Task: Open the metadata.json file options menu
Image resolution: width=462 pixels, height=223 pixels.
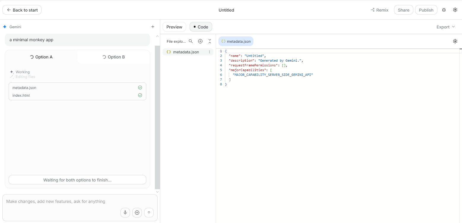Action: pyautogui.click(x=209, y=52)
